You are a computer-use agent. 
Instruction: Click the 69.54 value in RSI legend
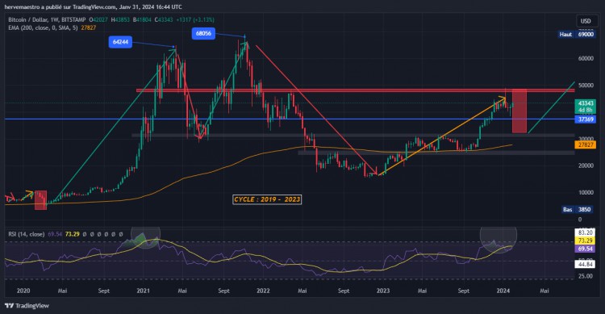56,234
